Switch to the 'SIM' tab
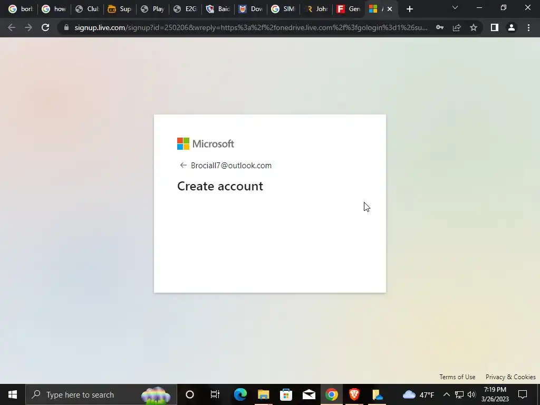 [x=283, y=9]
